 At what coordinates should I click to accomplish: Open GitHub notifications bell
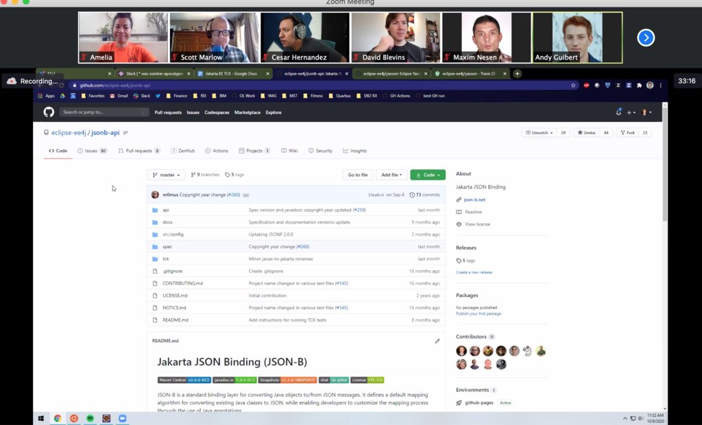618,112
